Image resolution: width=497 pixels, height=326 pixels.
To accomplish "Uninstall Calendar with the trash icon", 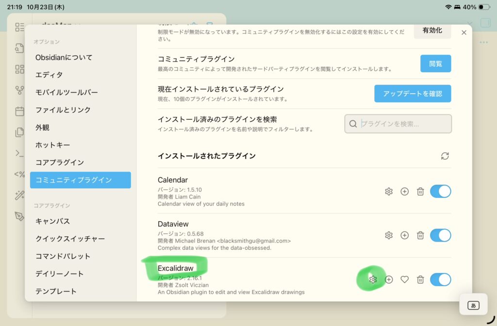I will [420, 192].
